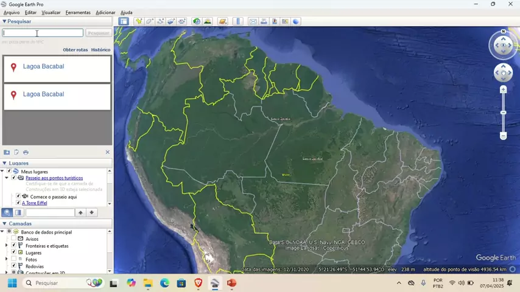Uncheck the Meus lugares checkbox

(x=9, y=172)
